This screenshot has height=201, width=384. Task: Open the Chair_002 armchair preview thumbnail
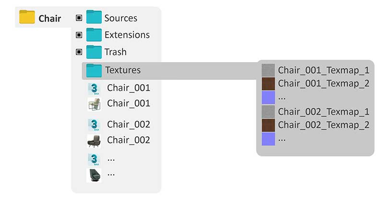94,141
